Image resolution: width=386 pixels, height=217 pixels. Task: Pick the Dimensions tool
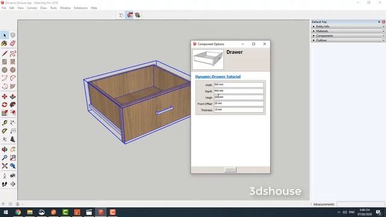click(x=13, y=123)
